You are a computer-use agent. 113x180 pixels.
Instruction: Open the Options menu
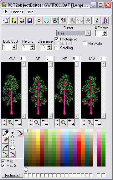point(17,12)
